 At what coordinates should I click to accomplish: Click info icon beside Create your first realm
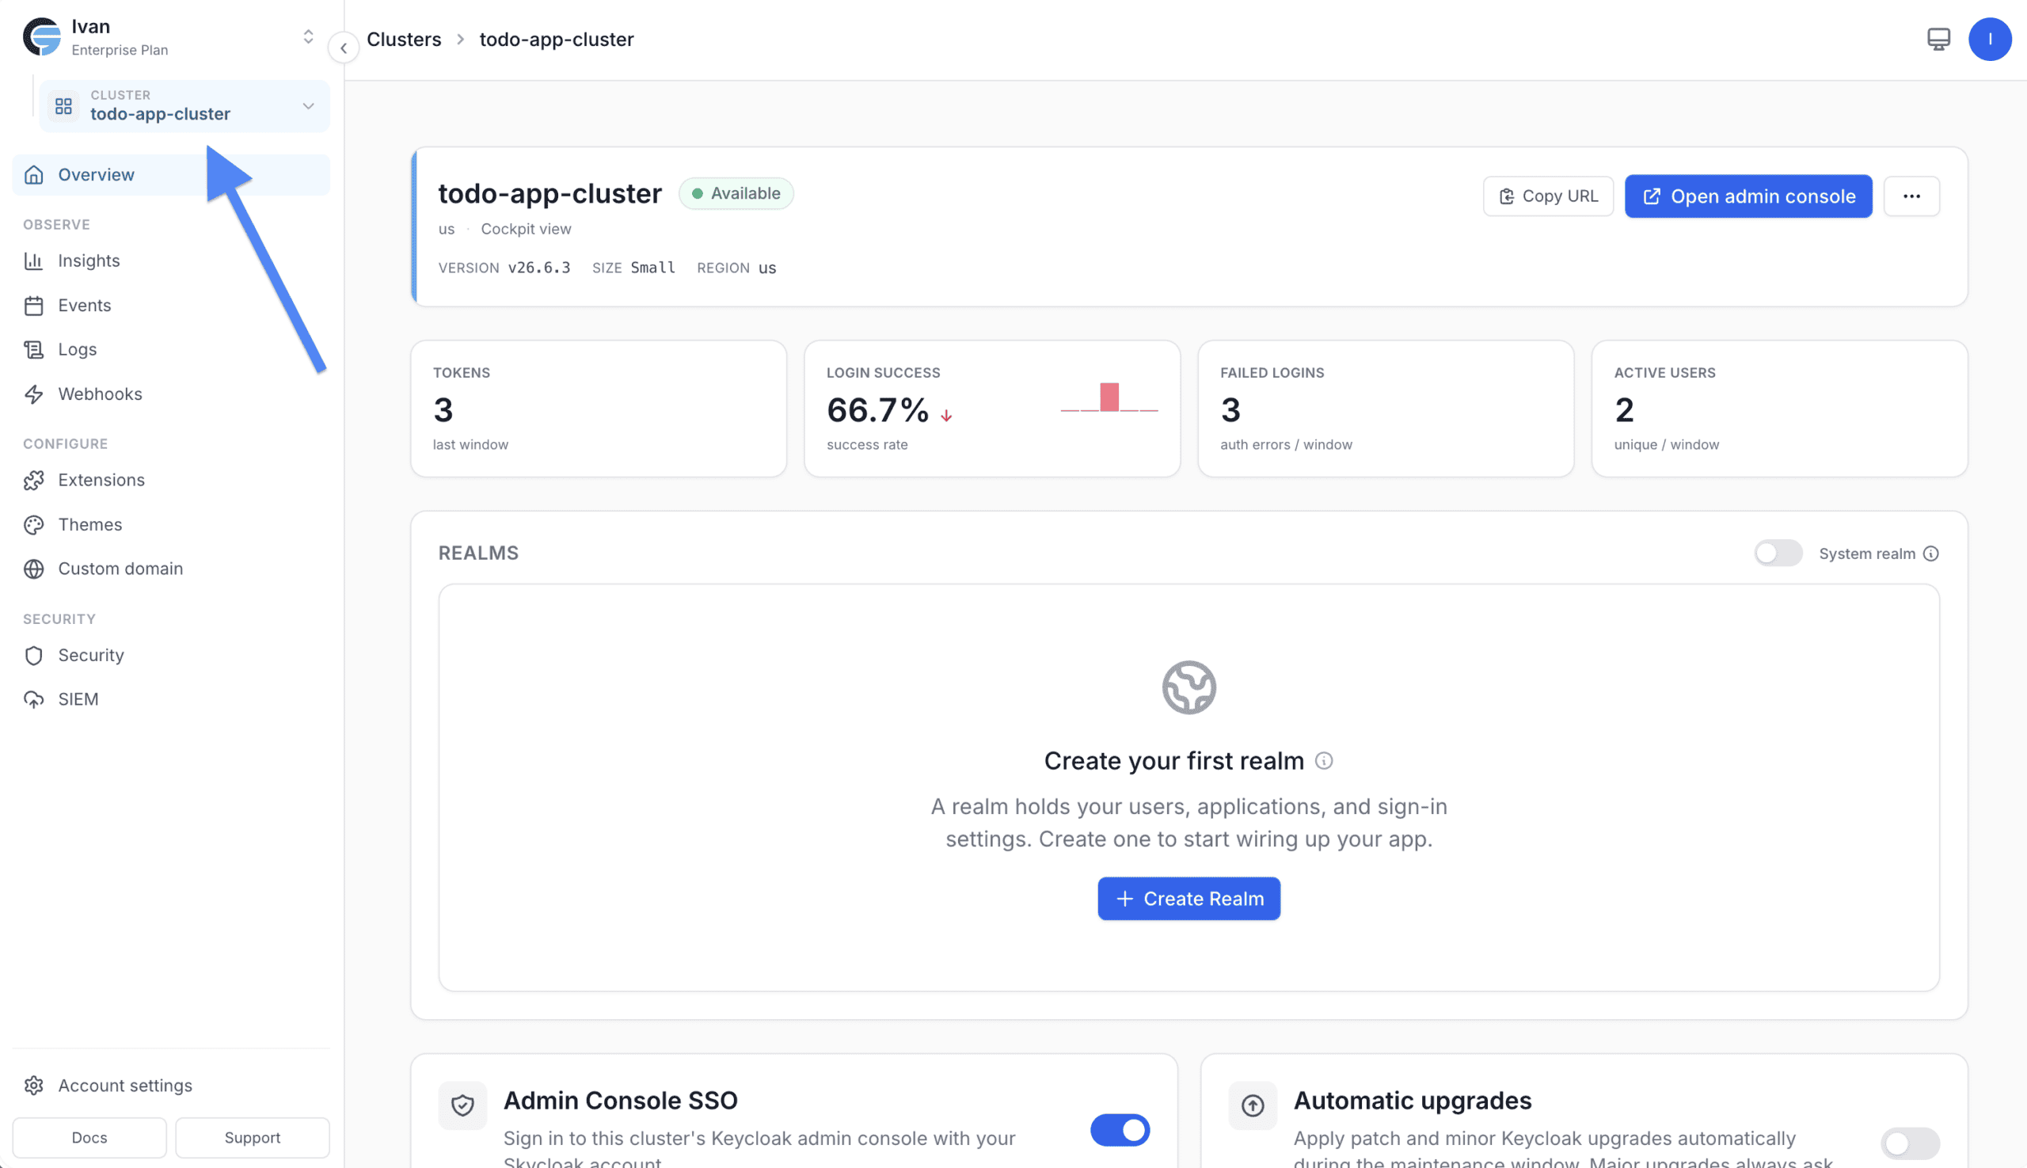click(x=1324, y=760)
